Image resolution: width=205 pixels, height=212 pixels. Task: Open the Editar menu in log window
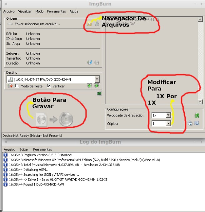coord(24,149)
